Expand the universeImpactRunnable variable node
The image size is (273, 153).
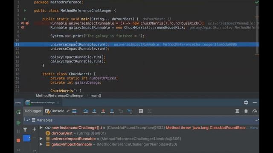(x=41, y=139)
